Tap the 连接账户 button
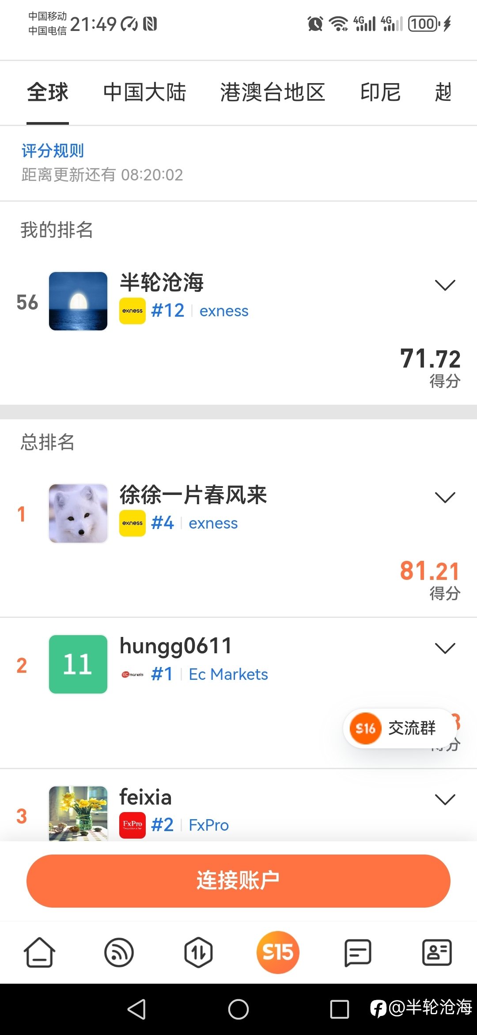Screen dimensions: 477x1035 238,881
